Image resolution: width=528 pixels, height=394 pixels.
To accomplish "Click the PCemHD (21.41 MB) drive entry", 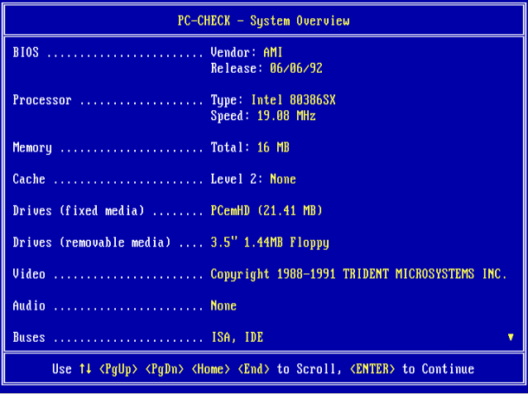I will [x=266, y=211].
